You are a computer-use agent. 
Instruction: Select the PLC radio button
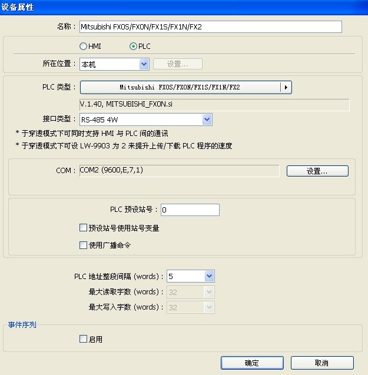coord(133,46)
